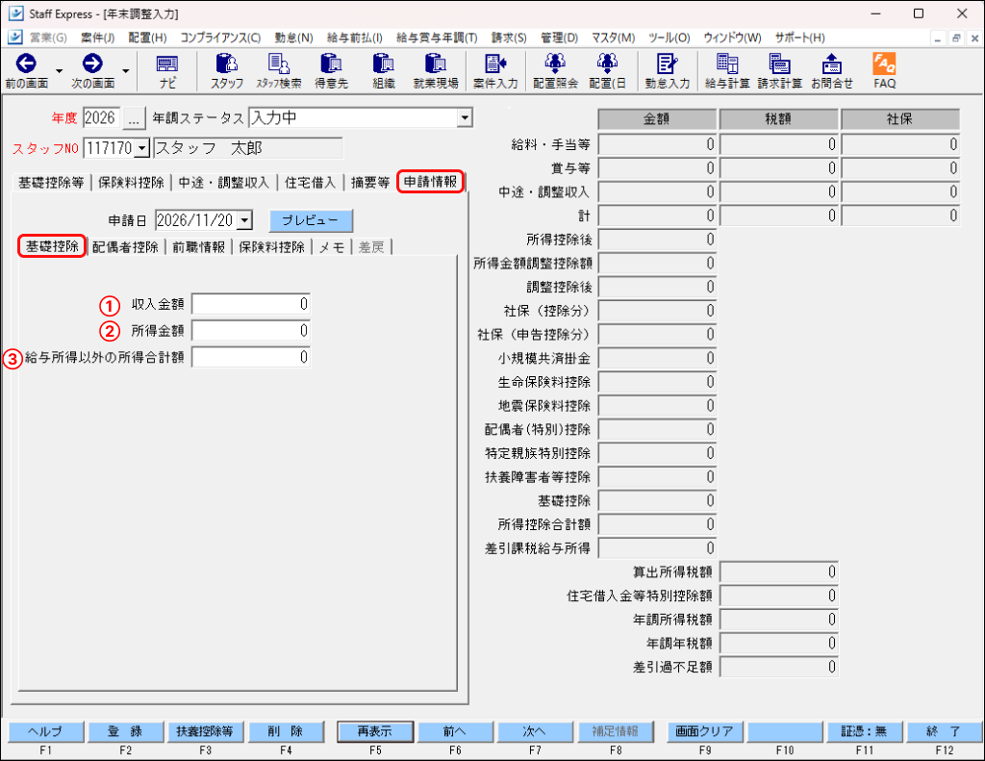Image resolution: width=985 pixels, height=761 pixels.
Task: Click the プレビュー button
Action: tap(311, 220)
